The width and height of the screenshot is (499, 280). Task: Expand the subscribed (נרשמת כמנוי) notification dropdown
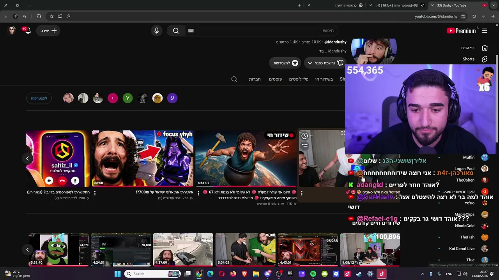point(324,63)
